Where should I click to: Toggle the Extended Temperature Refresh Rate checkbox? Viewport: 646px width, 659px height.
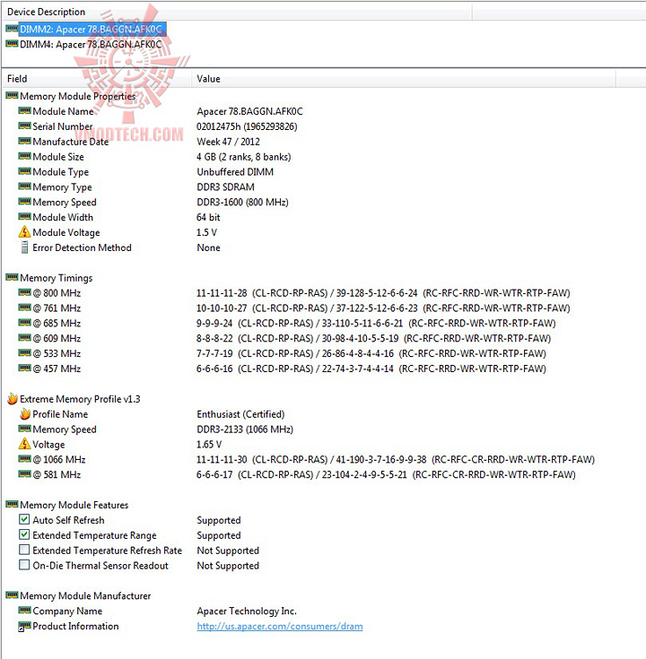click(24, 550)
